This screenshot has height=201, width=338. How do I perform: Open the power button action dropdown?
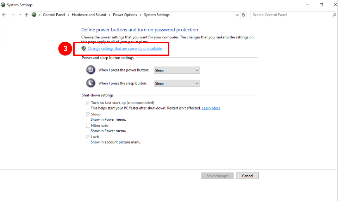[177, 70]
